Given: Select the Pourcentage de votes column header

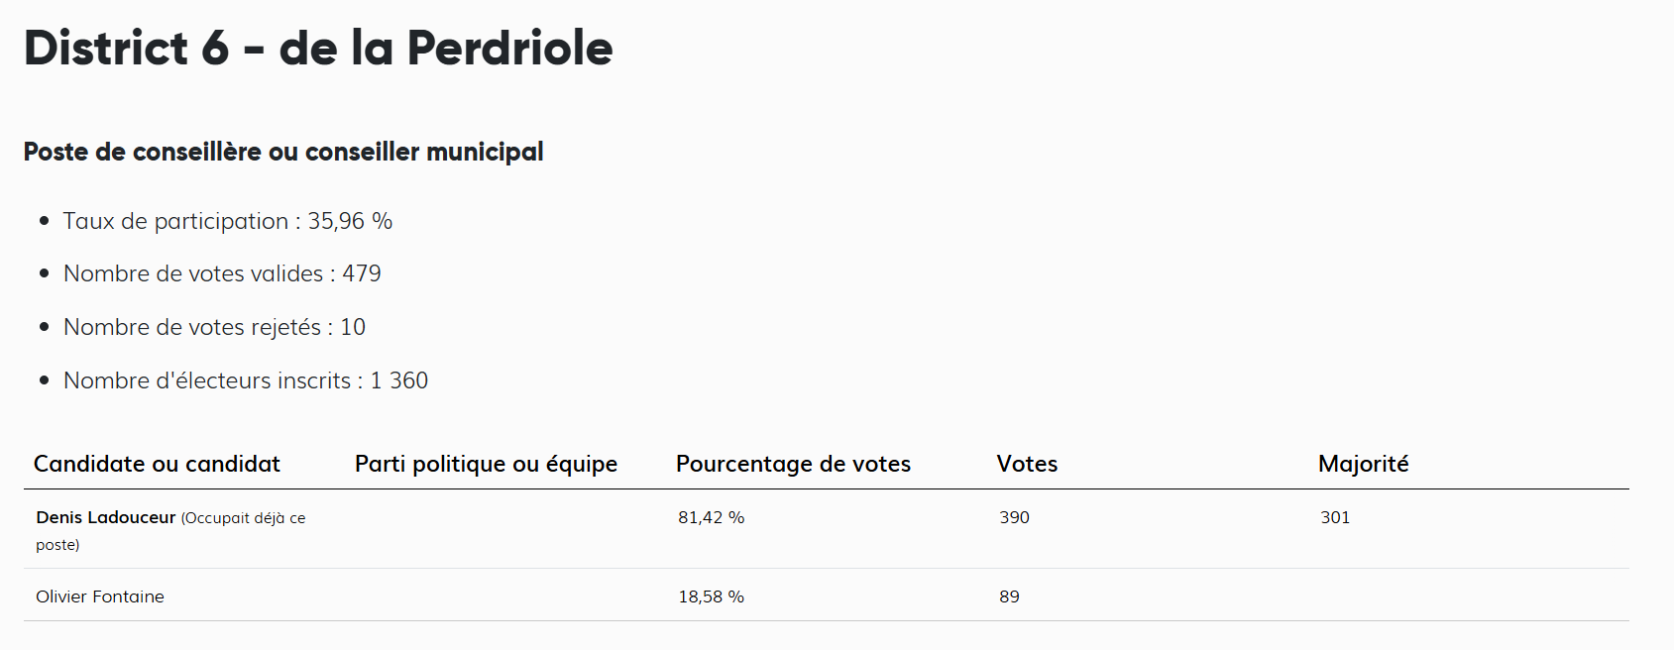Looking at the screenshot, I should 793,464.
